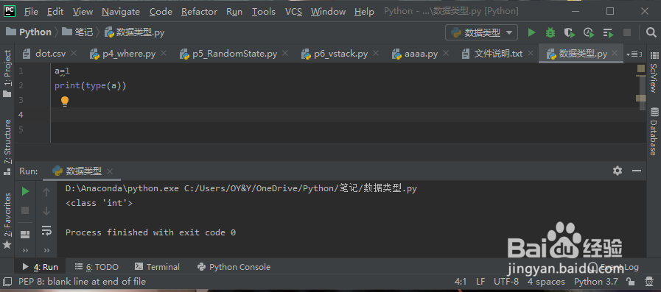The height and width of the screenshot is (292, 661).
Task: Click the <class 'int'> output line
Action: (99, 203)
